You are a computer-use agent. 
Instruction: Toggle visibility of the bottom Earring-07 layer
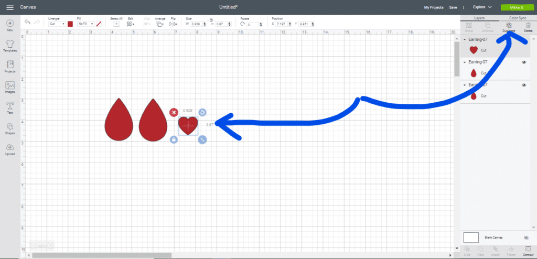click(x=524, y=85)
